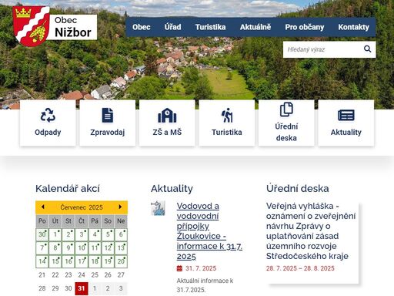The height and width of the screenshot is (296, 394).
Task: Select day 14 in the calendar
Action: point(42,261)
